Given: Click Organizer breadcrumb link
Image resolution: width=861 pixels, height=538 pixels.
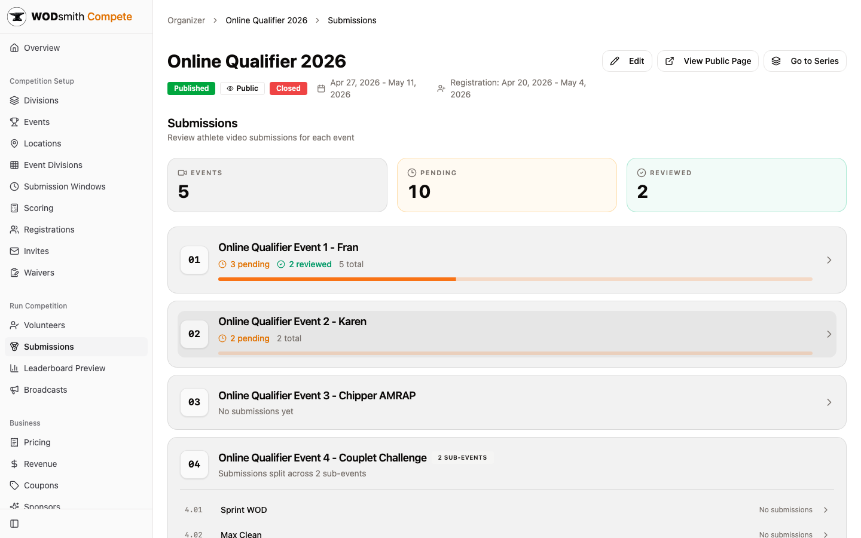Looking at the screenshot, I should pos(186,20).
